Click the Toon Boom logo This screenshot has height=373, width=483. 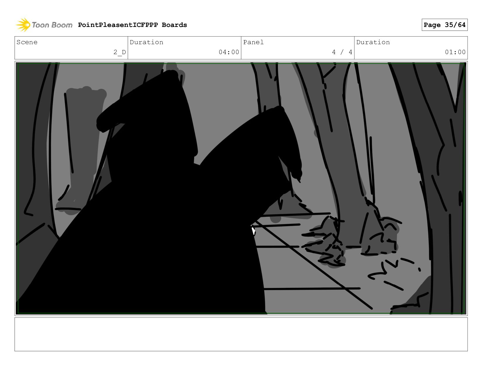pyautogui.click(x=44, y=25)
